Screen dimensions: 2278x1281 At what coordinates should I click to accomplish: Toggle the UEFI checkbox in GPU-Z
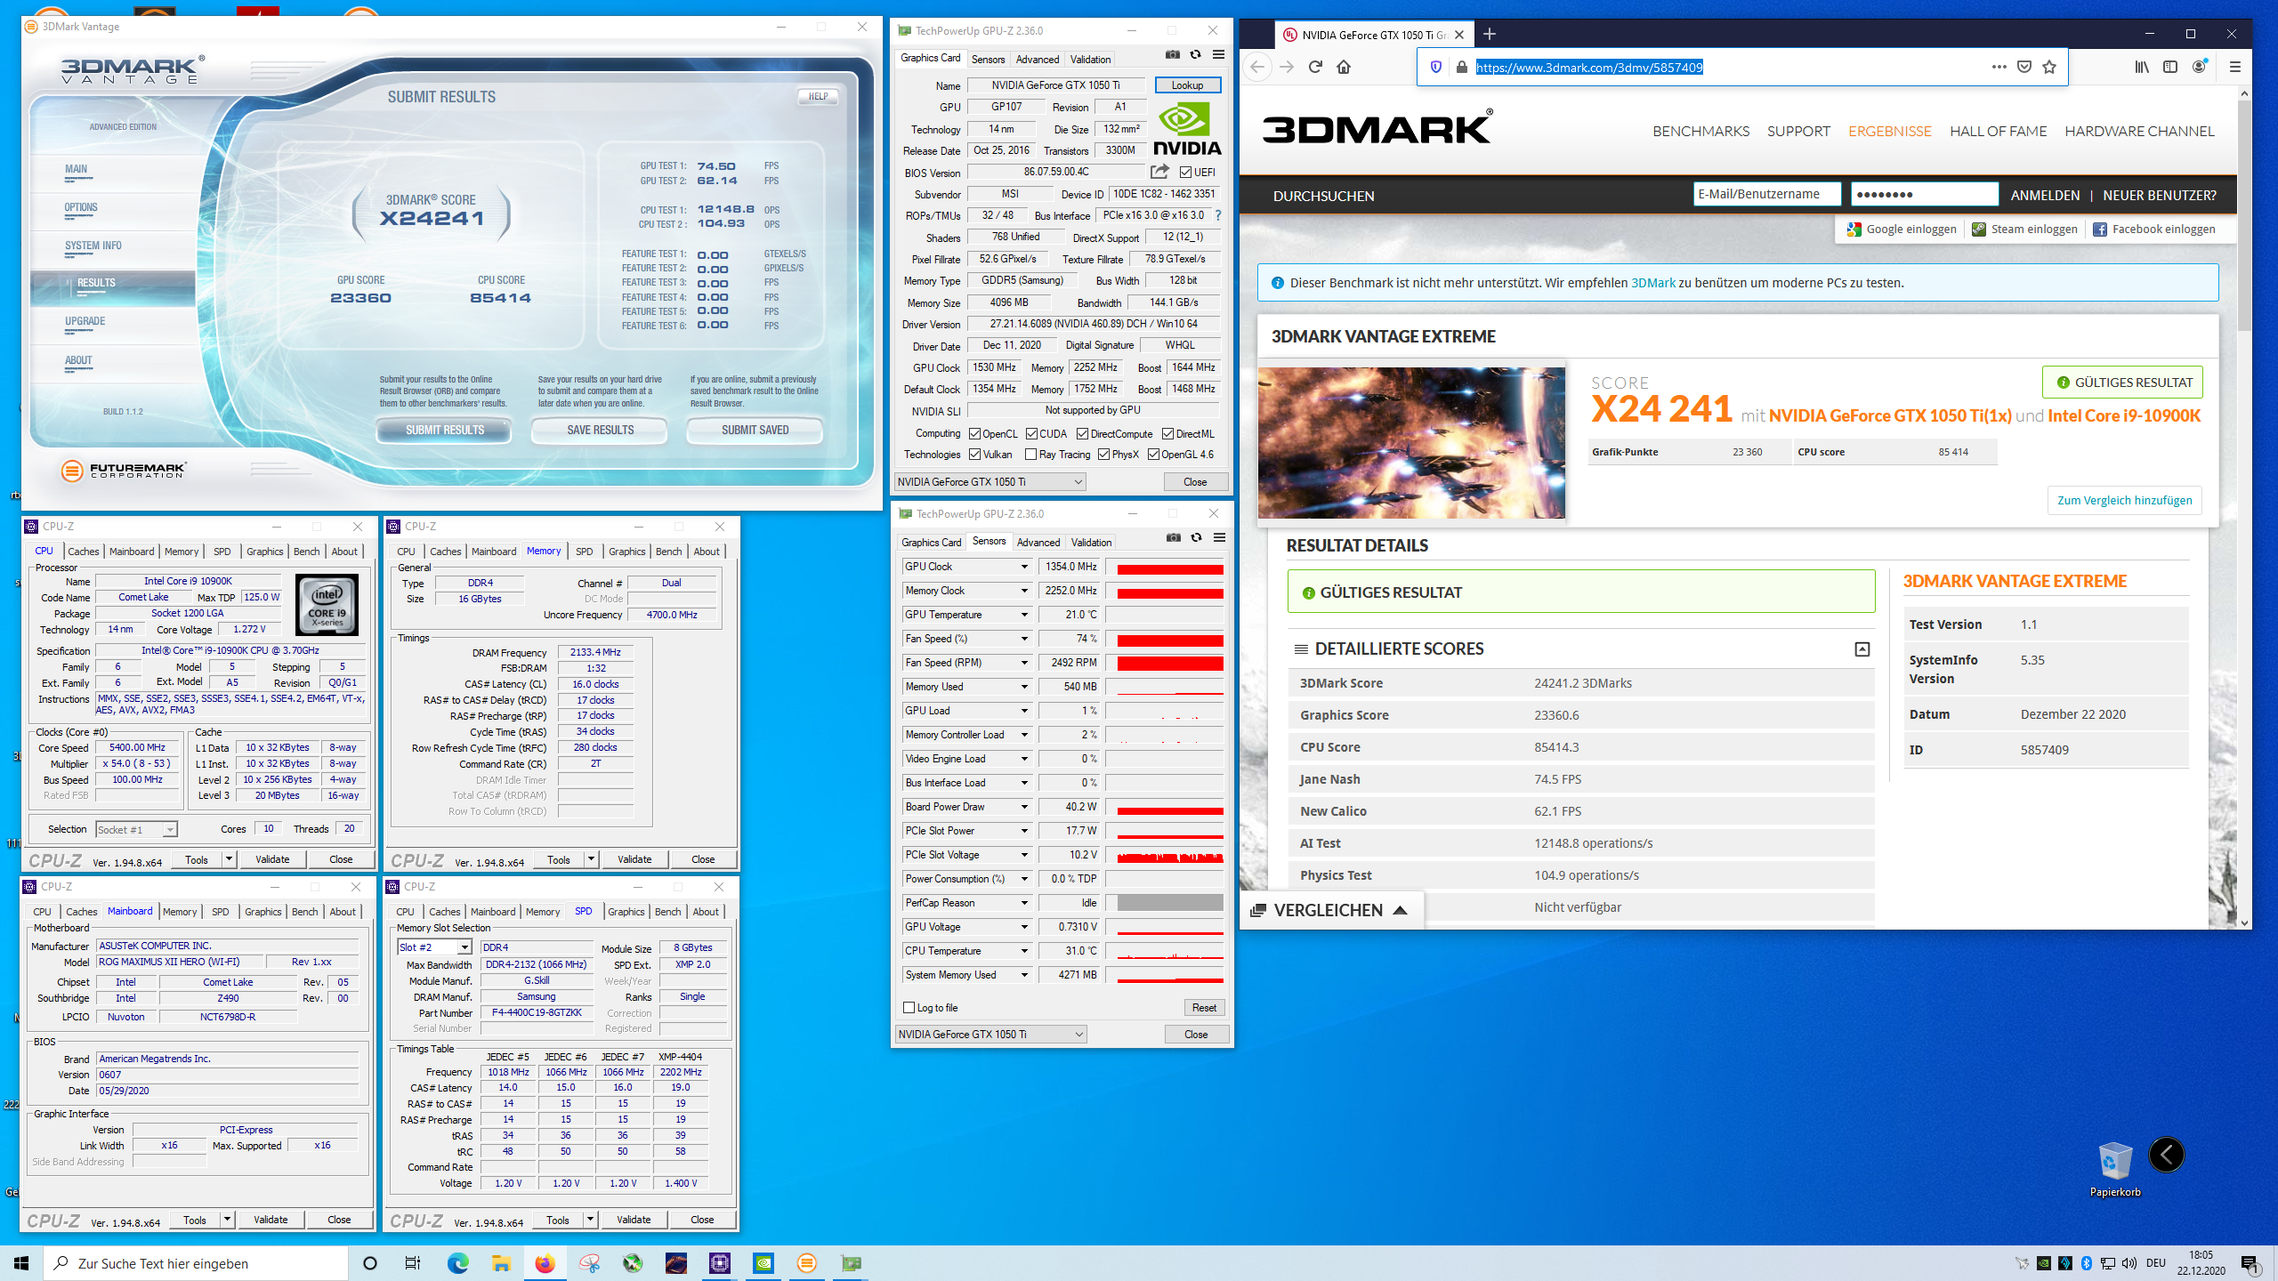pos(1185,173)
